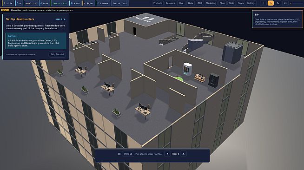The image size is (304, 170).
Task: Click the monthly income $/mo indicator
Action: [89, 3]
